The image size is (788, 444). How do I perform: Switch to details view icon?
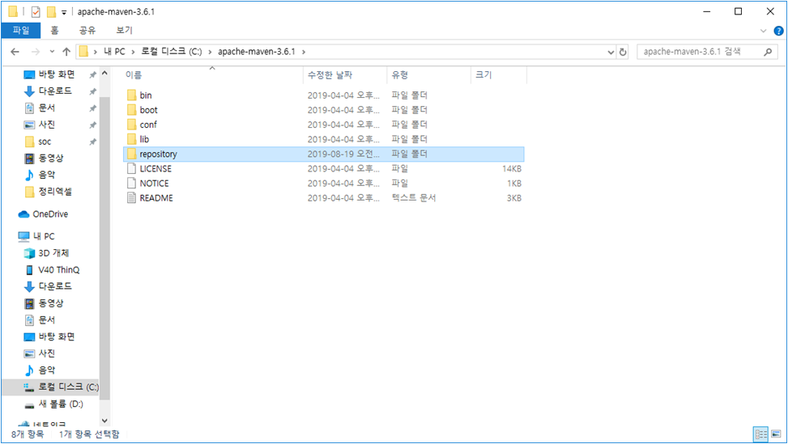point(760,433)
